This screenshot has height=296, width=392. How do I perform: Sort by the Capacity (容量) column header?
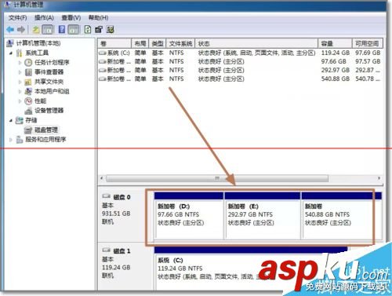click(x=335, y=43)
